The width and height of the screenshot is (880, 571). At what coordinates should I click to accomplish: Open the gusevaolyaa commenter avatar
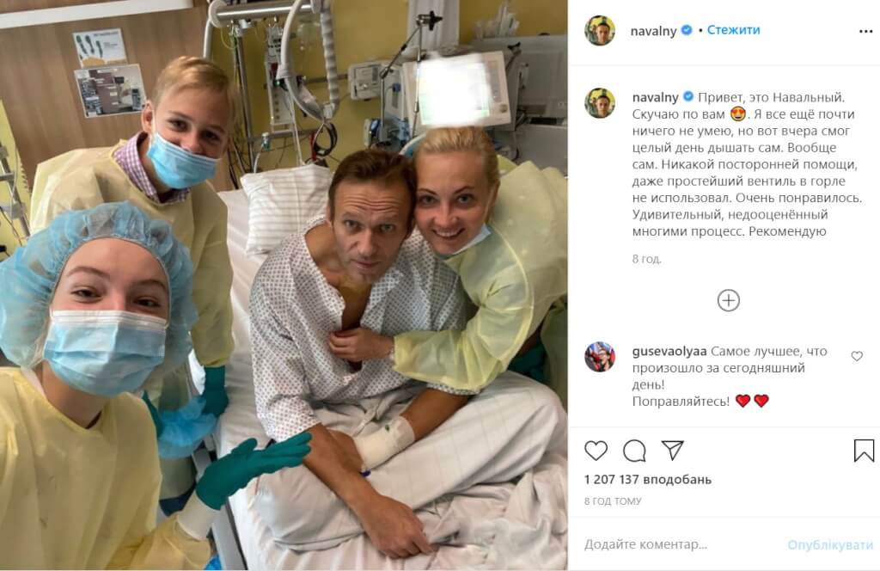click(600, 357)
